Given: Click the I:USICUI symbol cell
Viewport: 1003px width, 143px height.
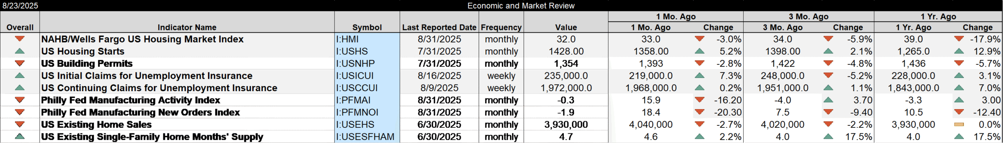Looking at the screenshot, I should point(367,76).
